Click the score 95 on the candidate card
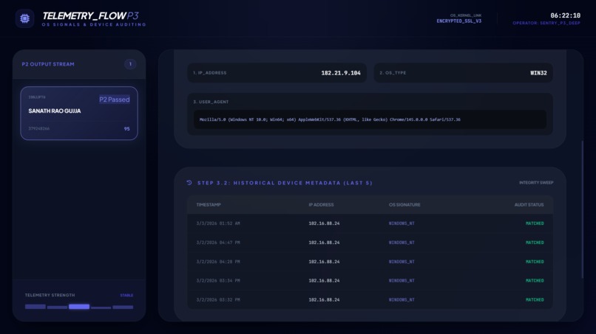Image resolution: width=596 pixels, height=334 pixels. pyautogui.click(x=126, y=129)
